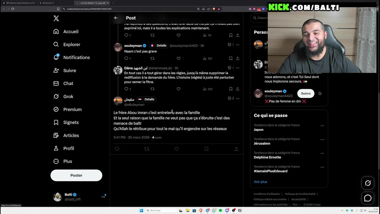The width and height of the screenshot is (380, 214).
Task: Open the Japon trending topic
Action: pyautogui.click(x=259, y=130)
